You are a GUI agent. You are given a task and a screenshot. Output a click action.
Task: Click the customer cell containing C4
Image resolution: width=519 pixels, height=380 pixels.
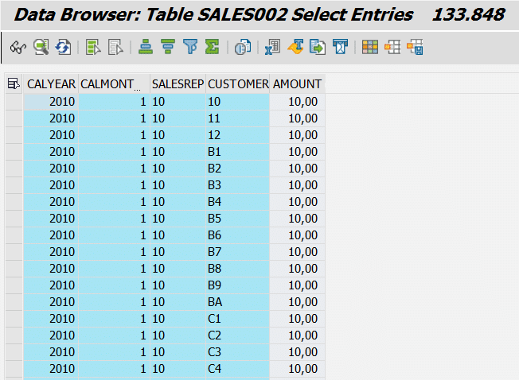237,368
